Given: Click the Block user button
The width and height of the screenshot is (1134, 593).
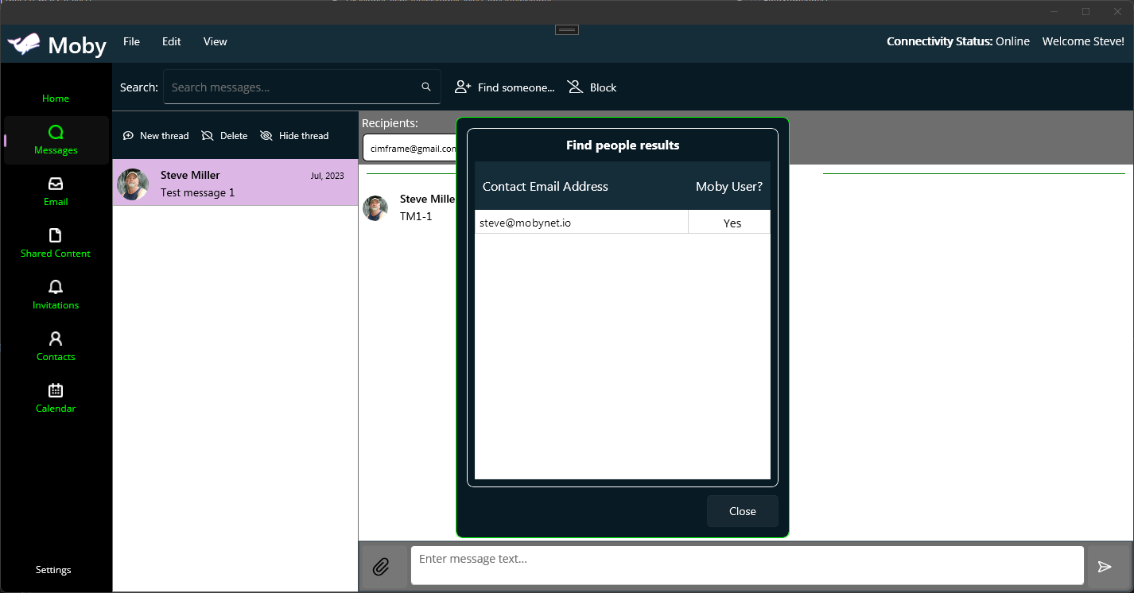Looking at the screenshot, I should [x=592, y=87].
